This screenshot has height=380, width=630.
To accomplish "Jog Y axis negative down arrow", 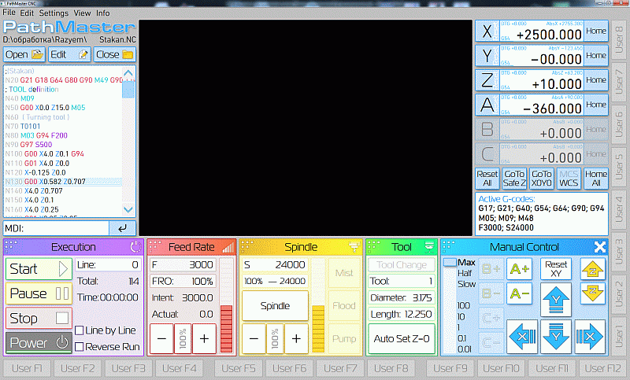I will tap(556, 336).
